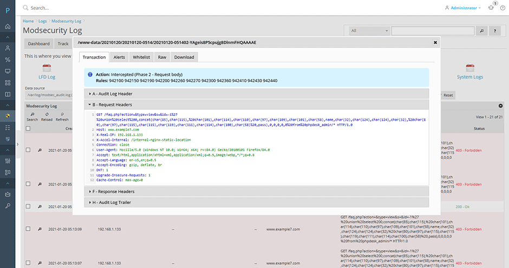Click the Search tool in the grid toolbar
The image size is (509, 268).
click(x=32, y=117)
